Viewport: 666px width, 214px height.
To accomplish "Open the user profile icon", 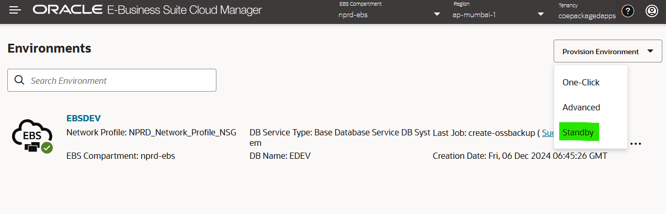I will (651, 11).
